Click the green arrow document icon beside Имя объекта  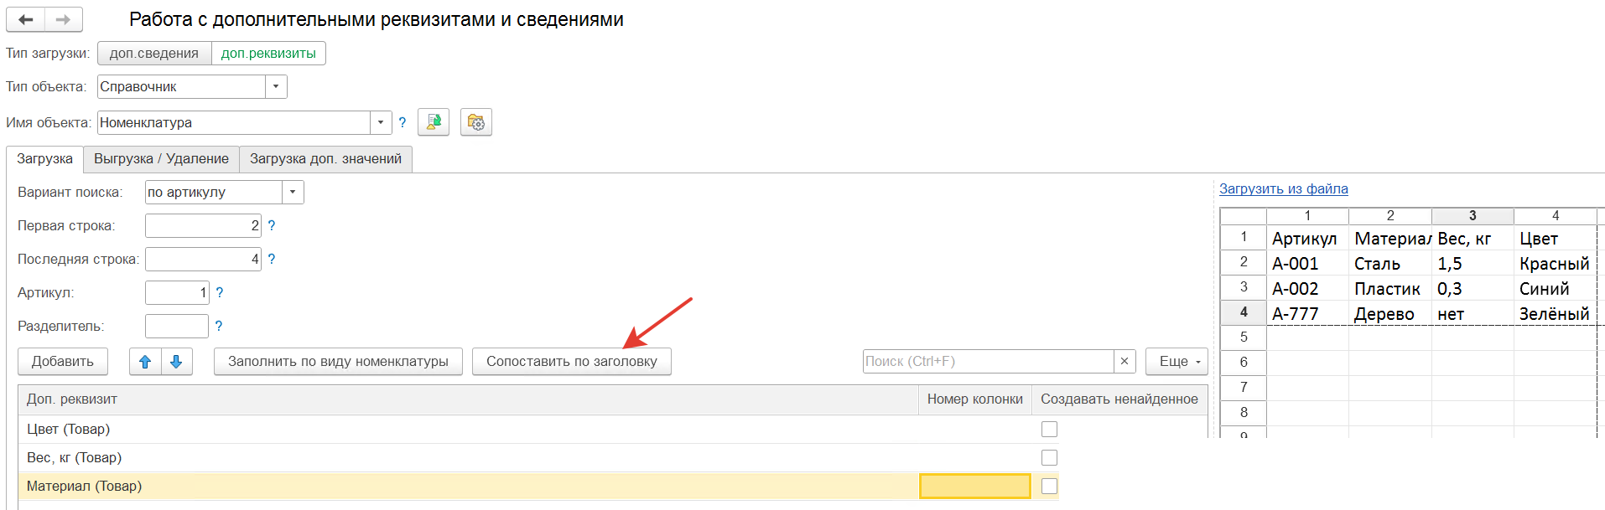pos(434,122)
